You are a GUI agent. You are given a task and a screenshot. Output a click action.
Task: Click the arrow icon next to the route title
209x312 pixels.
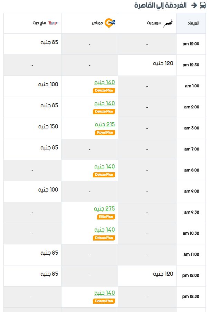pyautogui.click(x=194, y=6)
